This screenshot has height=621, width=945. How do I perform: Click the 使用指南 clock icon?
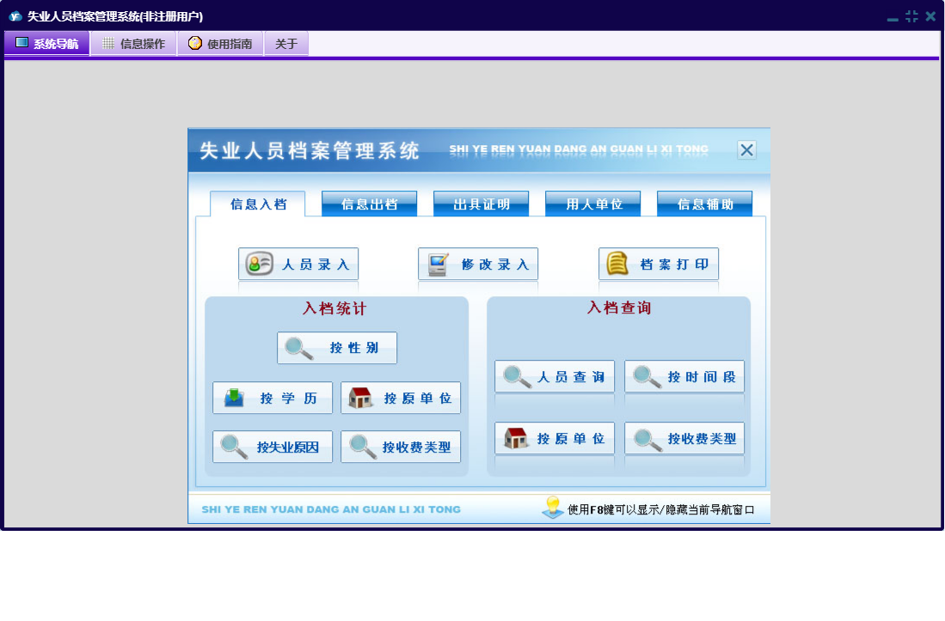[x=194, y=43]
